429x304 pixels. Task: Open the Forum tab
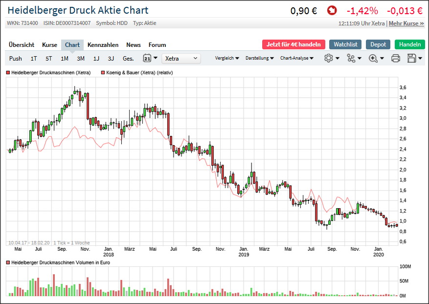coord(158,45)
